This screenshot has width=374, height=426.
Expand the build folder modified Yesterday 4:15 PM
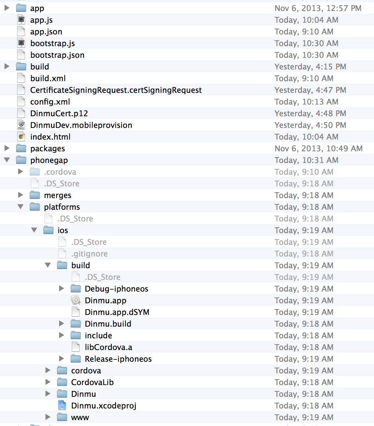7,67
